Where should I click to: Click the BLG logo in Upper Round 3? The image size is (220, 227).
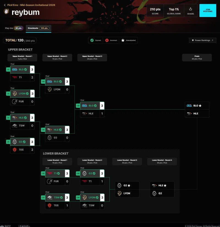(x=84, y=106)
